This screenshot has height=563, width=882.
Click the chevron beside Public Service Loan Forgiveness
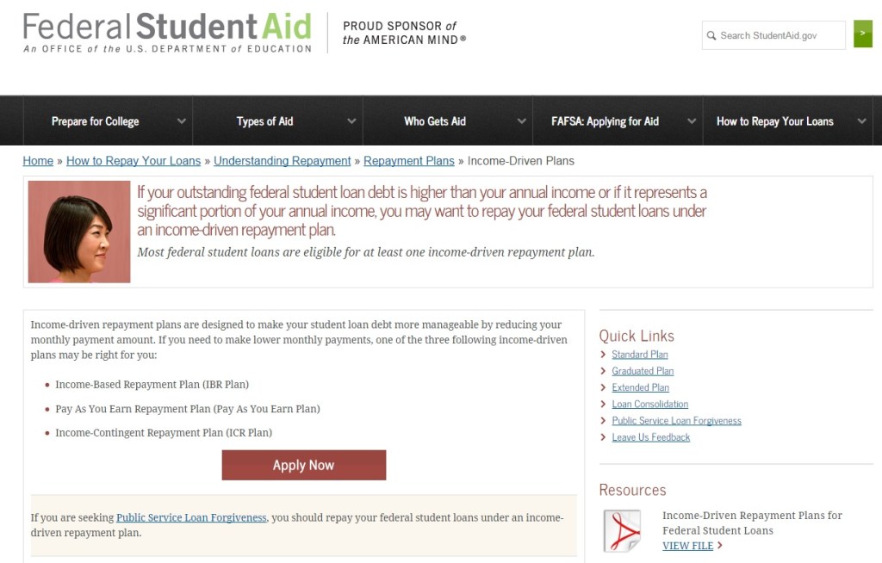point(603,421)
